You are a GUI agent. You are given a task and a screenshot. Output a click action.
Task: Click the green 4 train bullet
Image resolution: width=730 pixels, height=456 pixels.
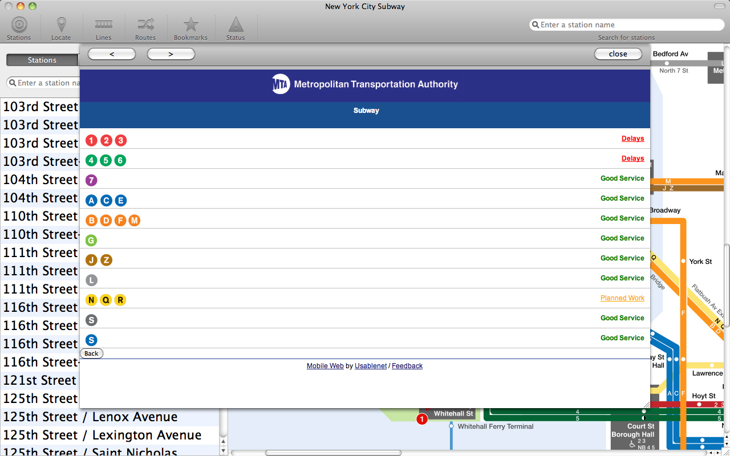click(x=92, y=160)
